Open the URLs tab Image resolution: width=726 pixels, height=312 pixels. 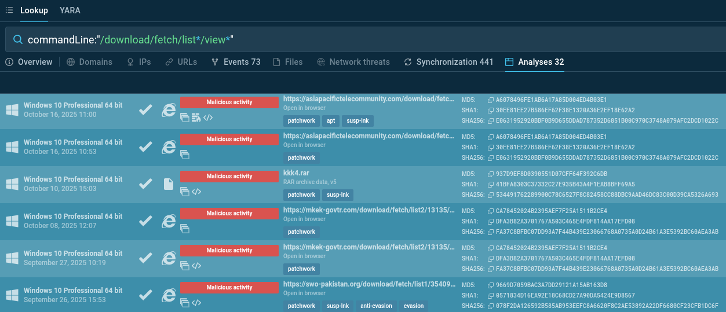click(x=181, y=62)
